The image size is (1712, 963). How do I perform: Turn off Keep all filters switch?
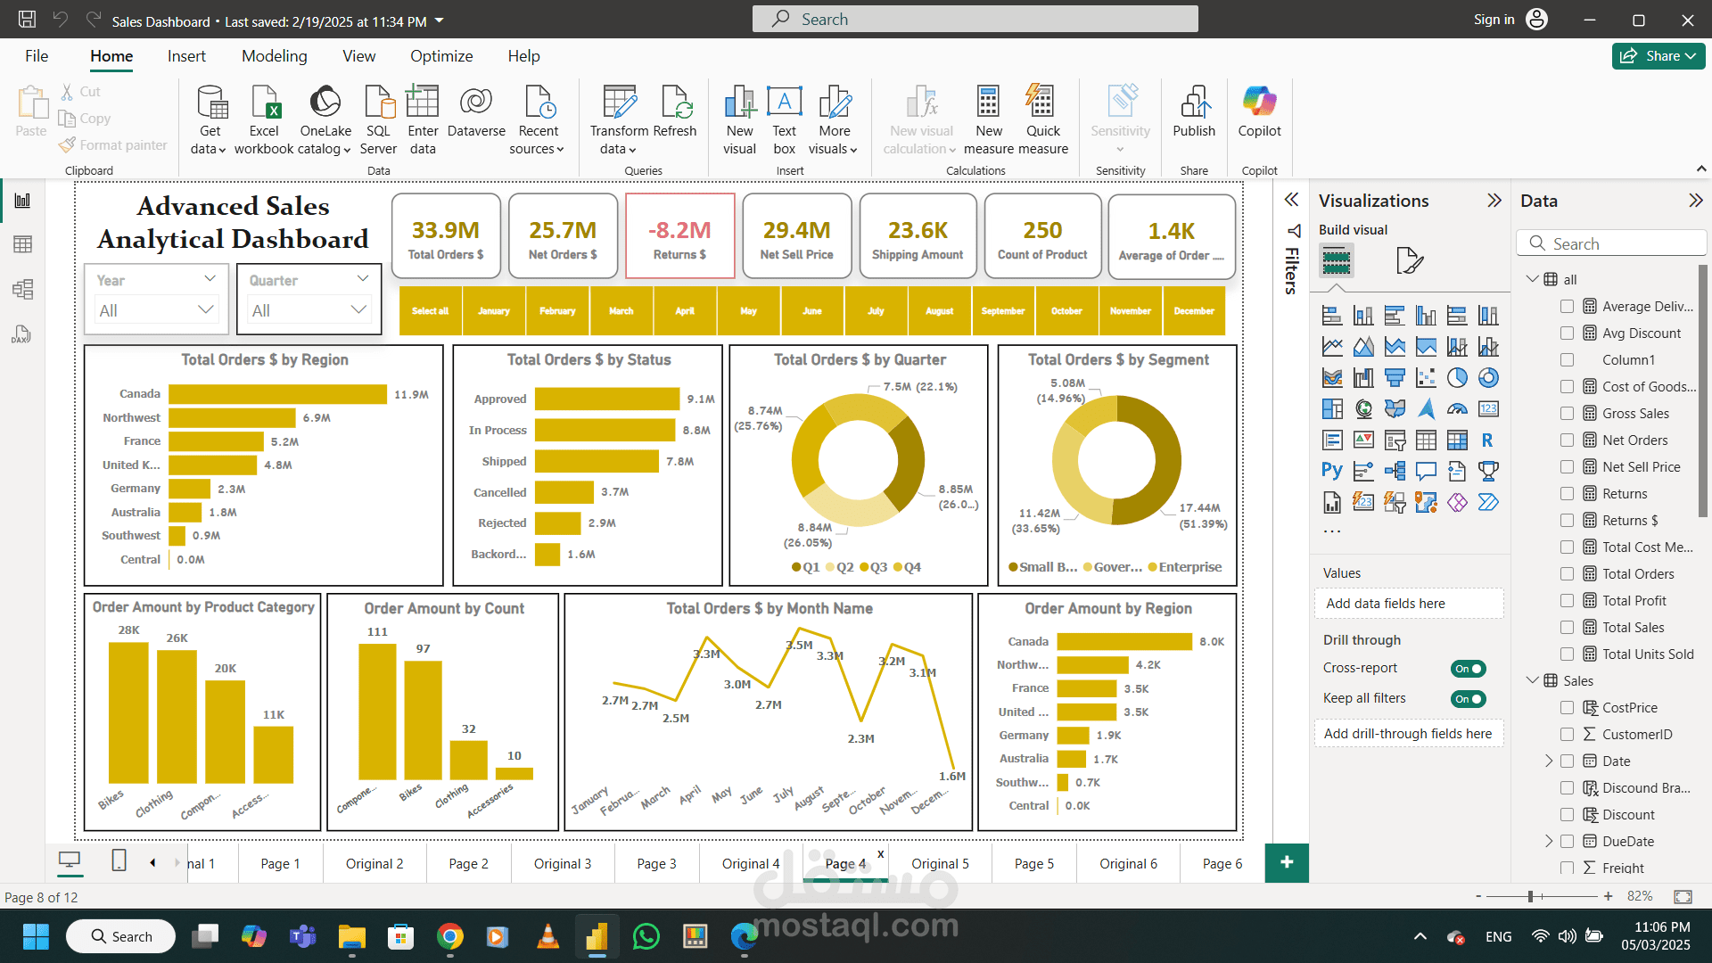1468,699
